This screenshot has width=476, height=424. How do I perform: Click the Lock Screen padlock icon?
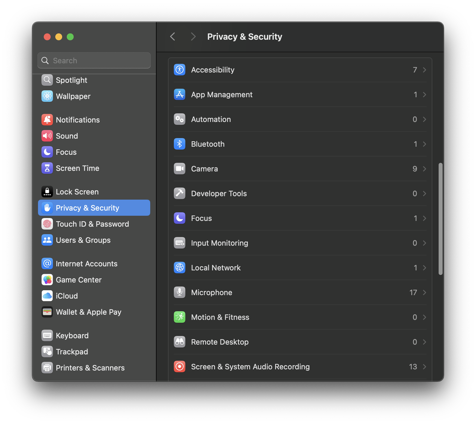[47, 192]
